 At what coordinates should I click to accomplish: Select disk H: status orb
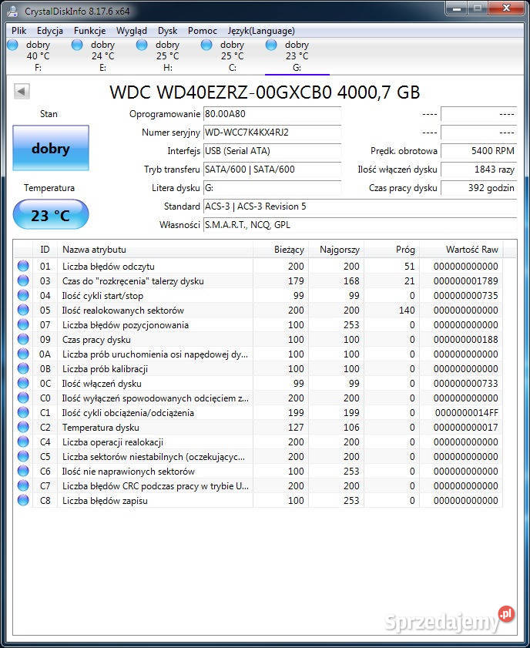point(142,45)
